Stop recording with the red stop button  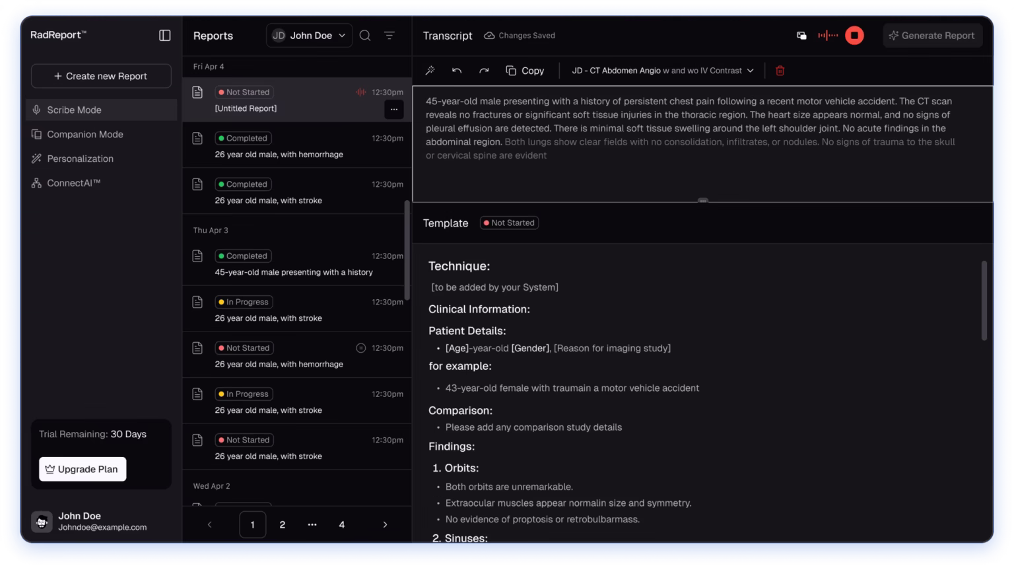tap(854, 36)
